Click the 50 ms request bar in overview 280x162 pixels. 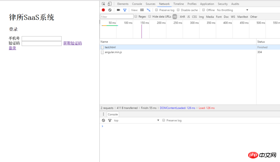(110, 26)
